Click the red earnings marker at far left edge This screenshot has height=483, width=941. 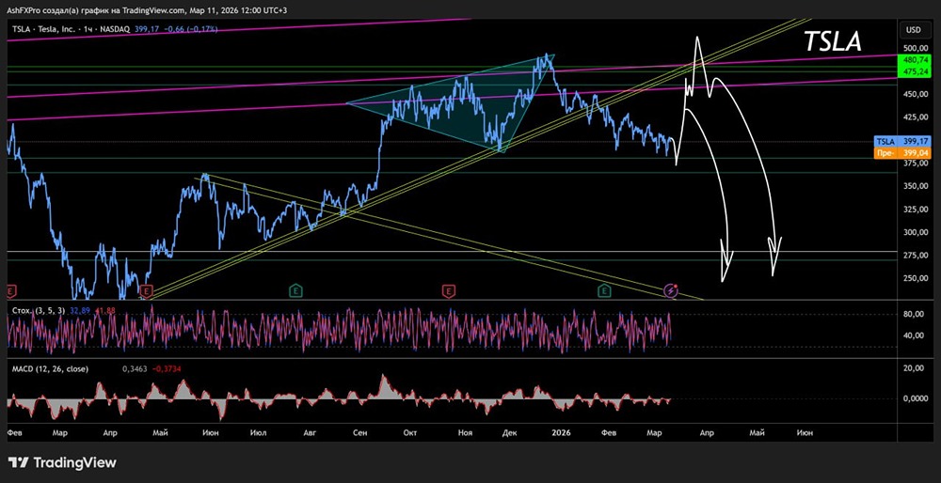pos(10,291)
